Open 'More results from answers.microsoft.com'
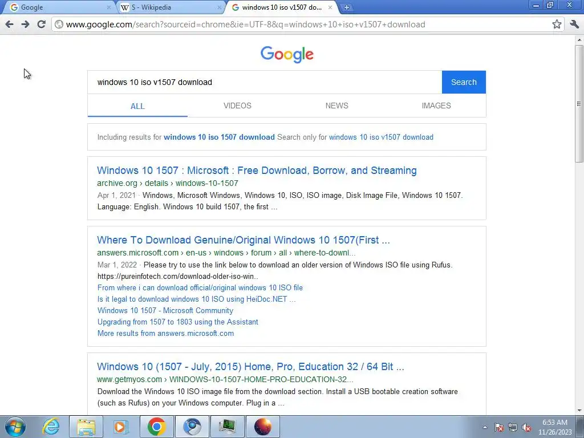584x438 pixels. click(x=165, y=333)
